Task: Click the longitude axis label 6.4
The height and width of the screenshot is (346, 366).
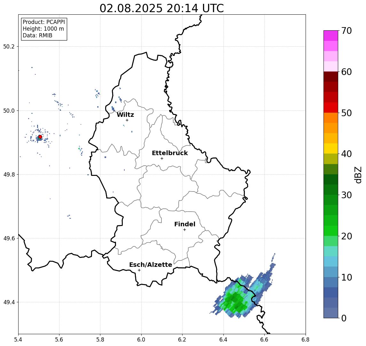Action: click(x=223, y=340)
